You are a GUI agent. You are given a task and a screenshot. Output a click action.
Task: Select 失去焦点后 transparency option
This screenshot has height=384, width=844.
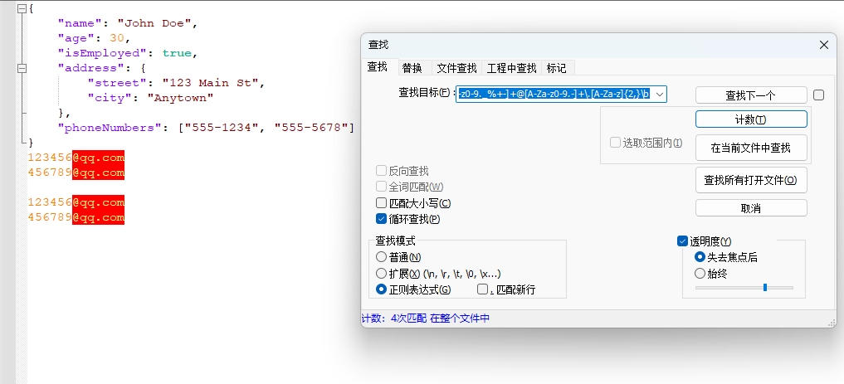pyautogui.click(x=700, y=257)
